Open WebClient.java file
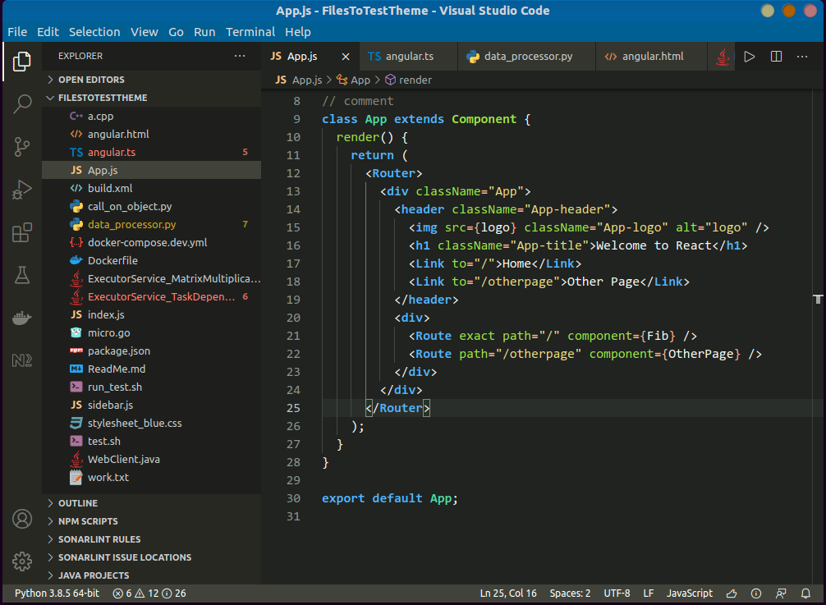 pos(152,459)
